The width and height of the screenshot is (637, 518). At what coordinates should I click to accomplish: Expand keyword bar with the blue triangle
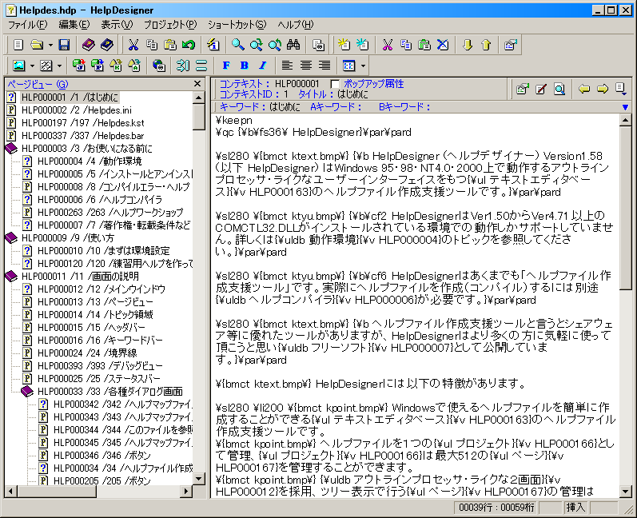tap(625, 106)
